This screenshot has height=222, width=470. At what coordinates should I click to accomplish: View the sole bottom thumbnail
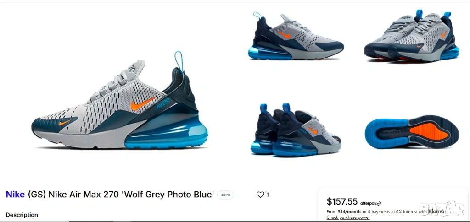click(x=412, y=132)
